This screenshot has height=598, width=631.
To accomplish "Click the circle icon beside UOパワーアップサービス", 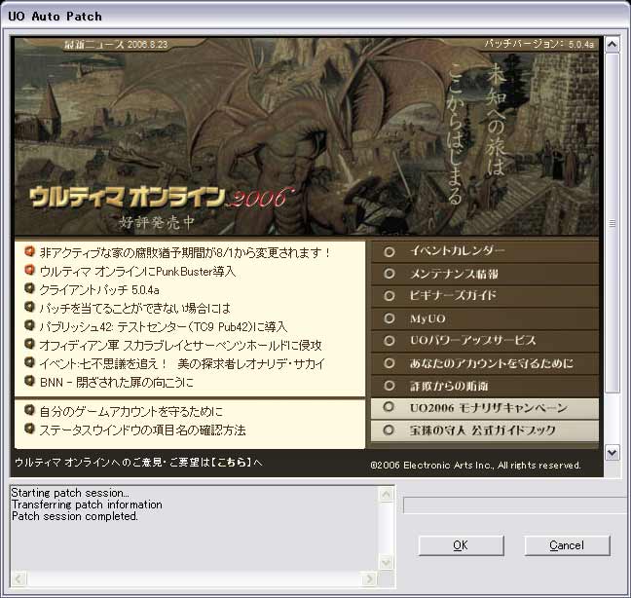I will [x=390, y=341].
